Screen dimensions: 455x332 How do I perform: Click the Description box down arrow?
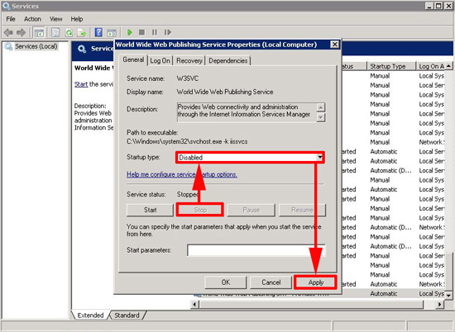320,117
